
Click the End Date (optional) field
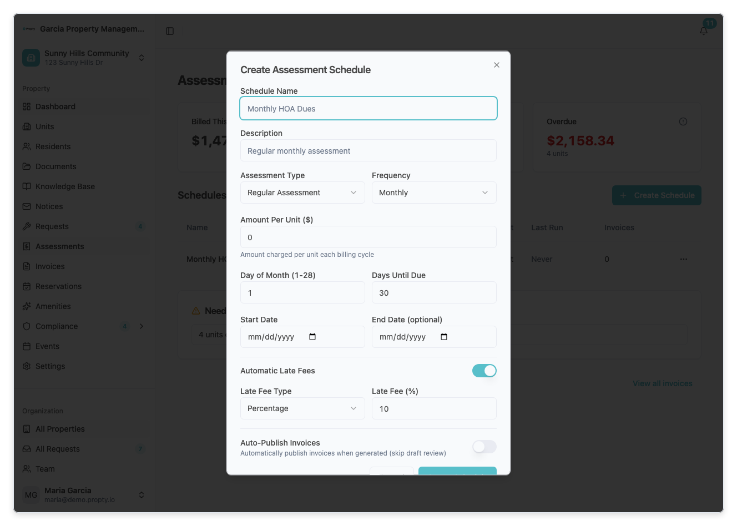coord(434,337)
